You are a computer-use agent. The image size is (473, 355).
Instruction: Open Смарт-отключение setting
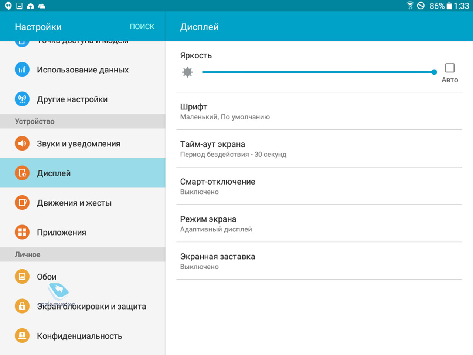[x=319, y=186]
